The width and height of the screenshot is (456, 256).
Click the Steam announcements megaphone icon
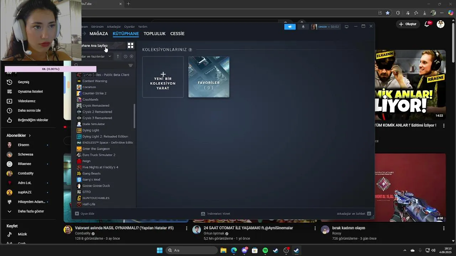tap(290, 27)
